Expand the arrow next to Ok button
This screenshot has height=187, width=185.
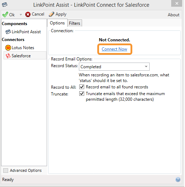pyautogui.click(x=21, y=14)
